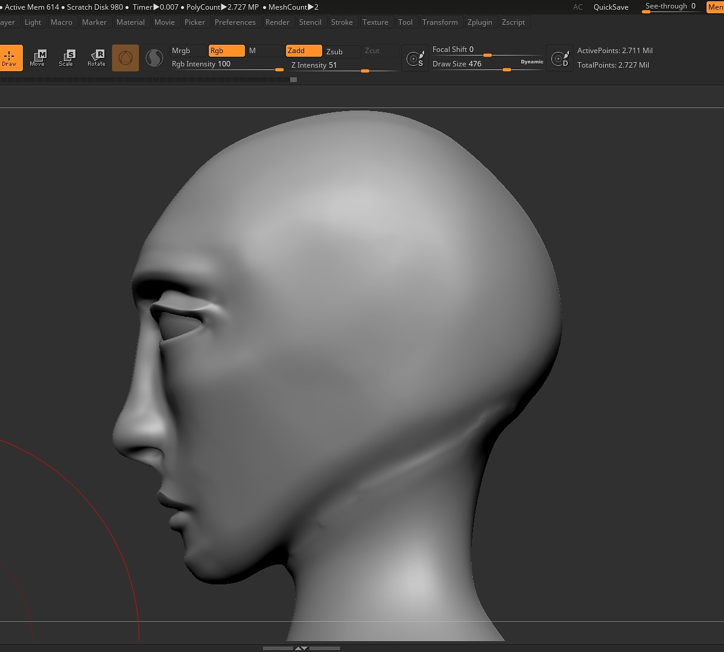
Task: Enable Zcut mode
Action: click(x=381, y=51)
